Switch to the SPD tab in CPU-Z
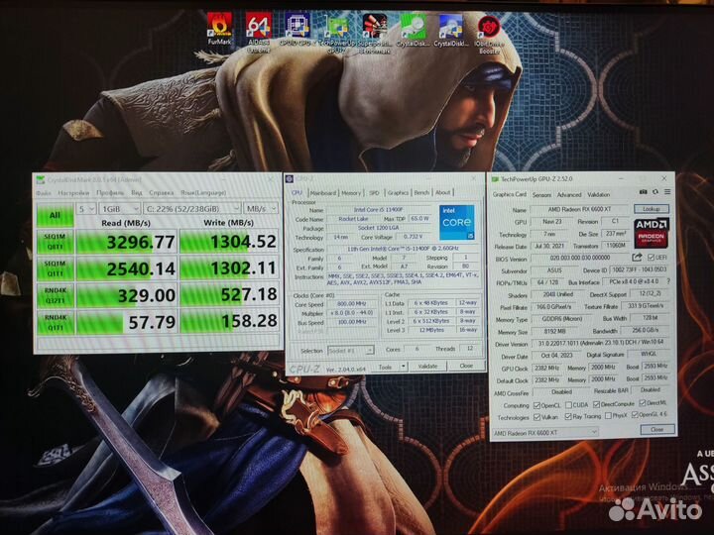The width and height of the screenshot is (714, 535). click(x=374, y=193)
